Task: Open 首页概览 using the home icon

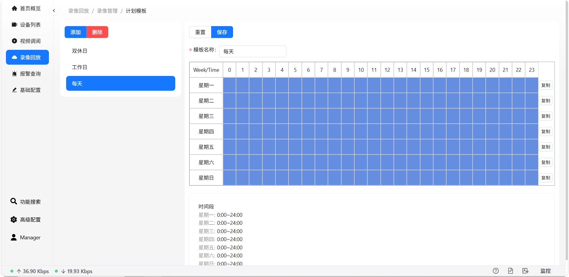Action: click(14, 8)
